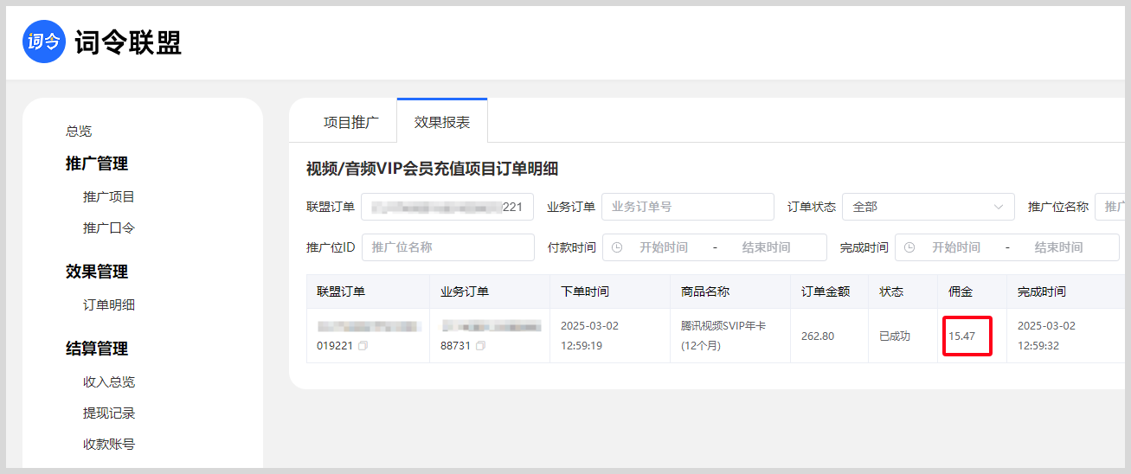Click the 结算管理 section heading
The image size is (1131, 474).
[97, 349]
